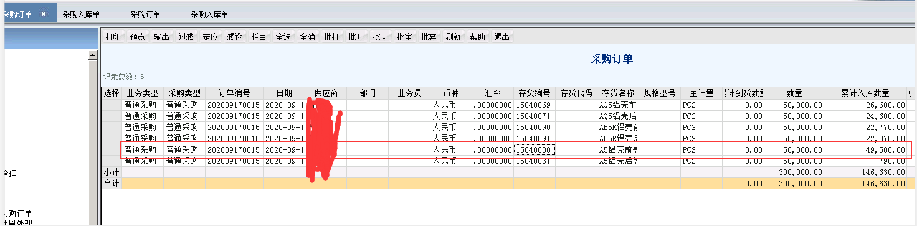This screenshot has height=226, width=917.
Task: Click 输出 to export the list
Action: (162, 37)
